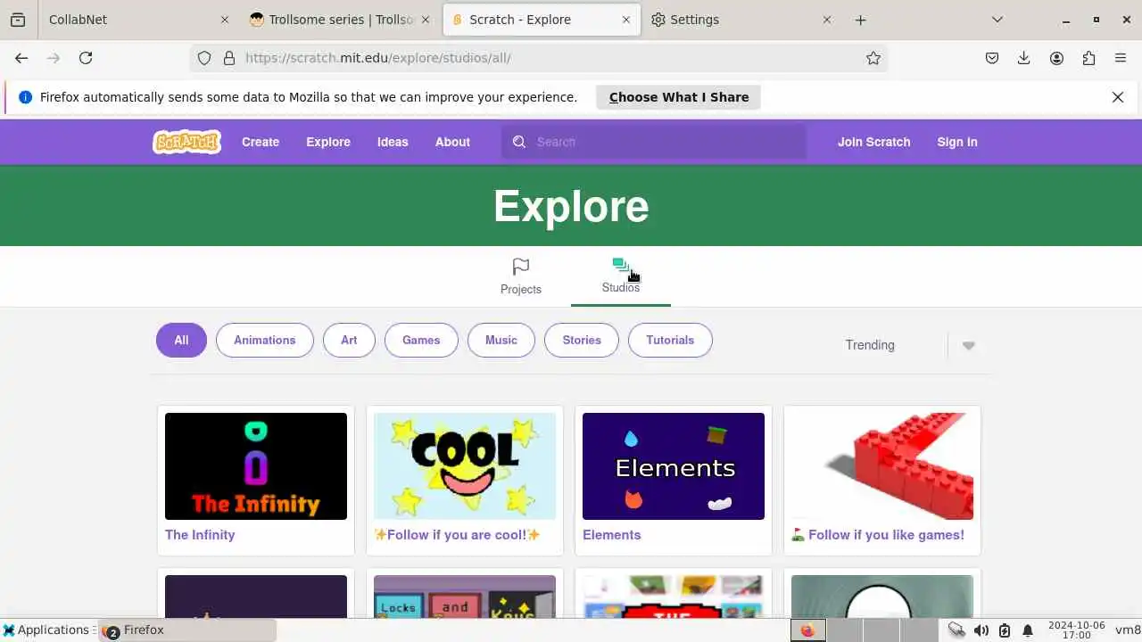Click Follow if you like games title

coord(878,535)
